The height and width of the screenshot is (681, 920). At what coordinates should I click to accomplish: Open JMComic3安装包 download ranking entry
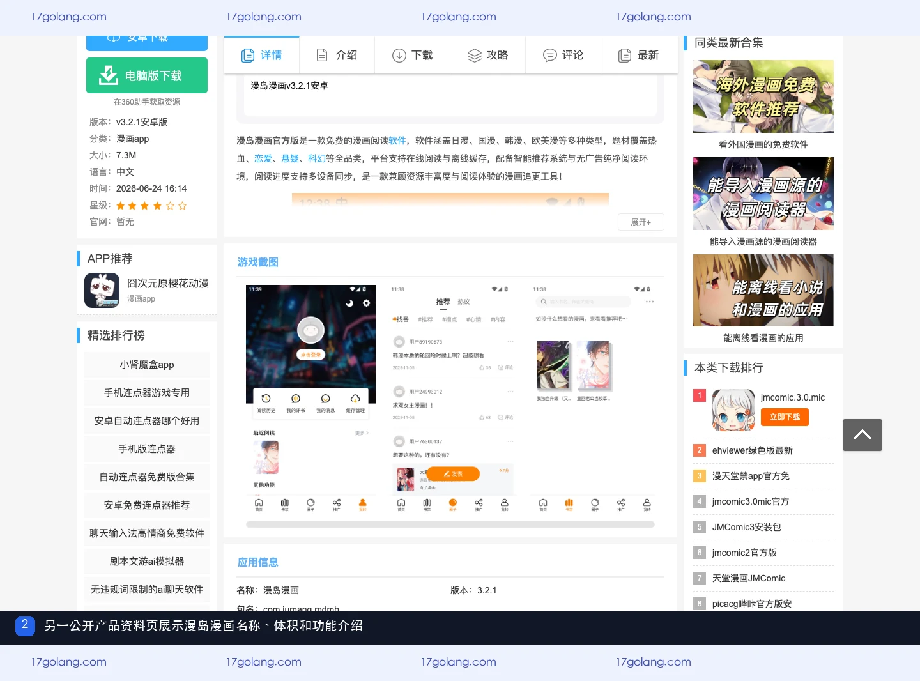747,527
